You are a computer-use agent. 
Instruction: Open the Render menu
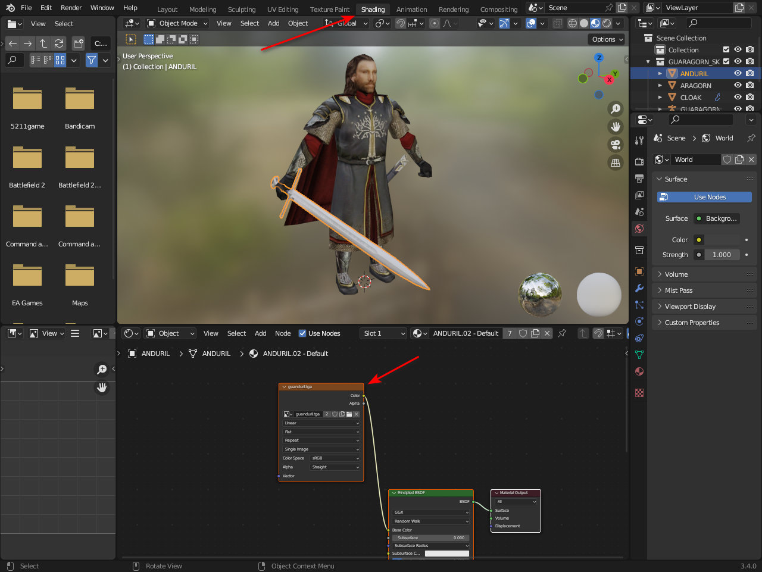pos(71,8)
